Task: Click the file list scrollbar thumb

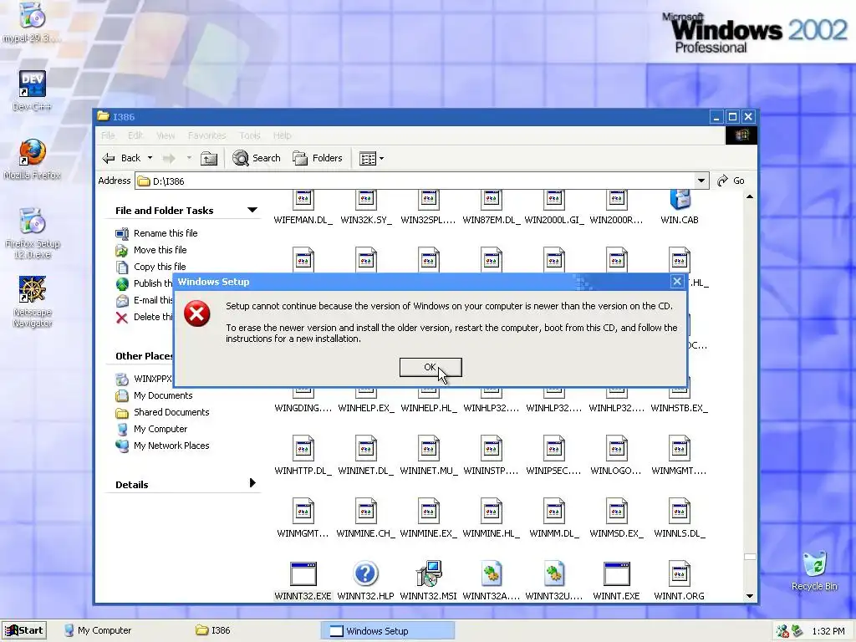Action: (x=750, y=557)
